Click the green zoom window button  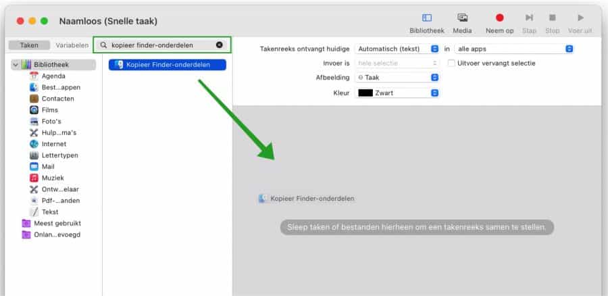[x=44, y=21]
